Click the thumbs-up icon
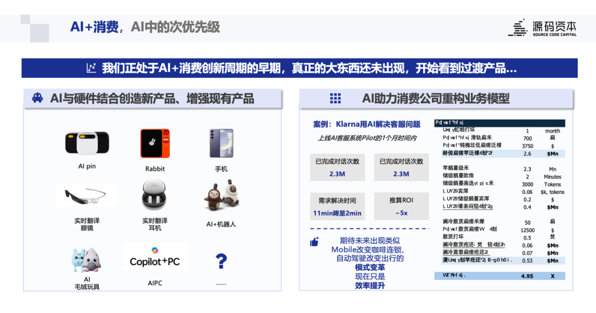The height and width of the screenshot is (313, 596). [x=315, y=242]
